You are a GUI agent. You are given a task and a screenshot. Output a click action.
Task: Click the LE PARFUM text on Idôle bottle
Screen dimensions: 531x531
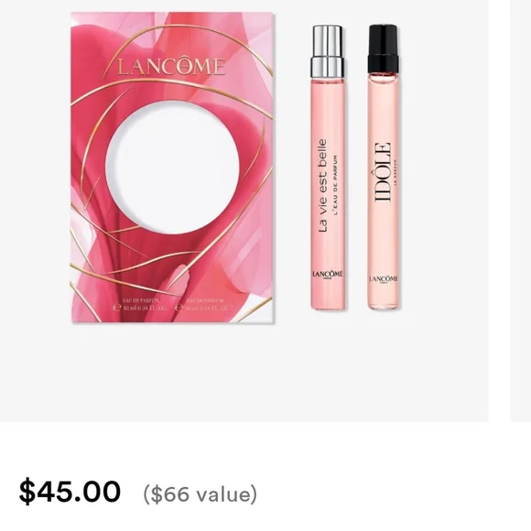[396, 172]
